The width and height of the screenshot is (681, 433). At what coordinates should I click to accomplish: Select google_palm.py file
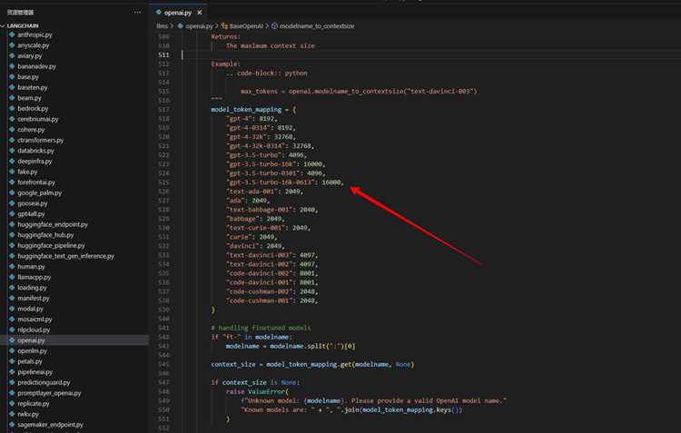[40, 192]
